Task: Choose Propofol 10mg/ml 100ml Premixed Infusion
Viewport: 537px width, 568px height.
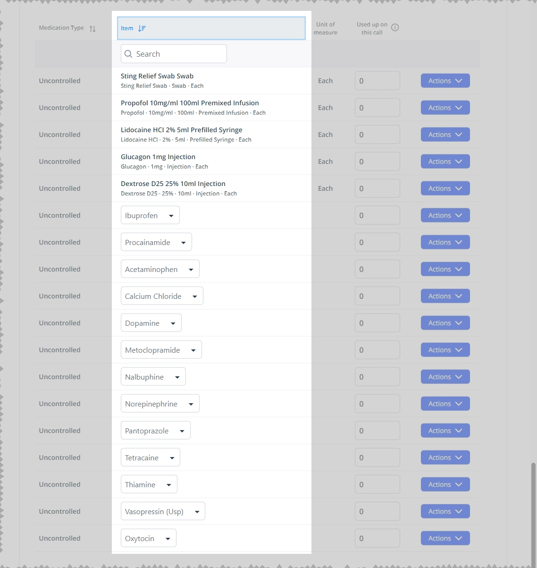Action: pos(211,108)
